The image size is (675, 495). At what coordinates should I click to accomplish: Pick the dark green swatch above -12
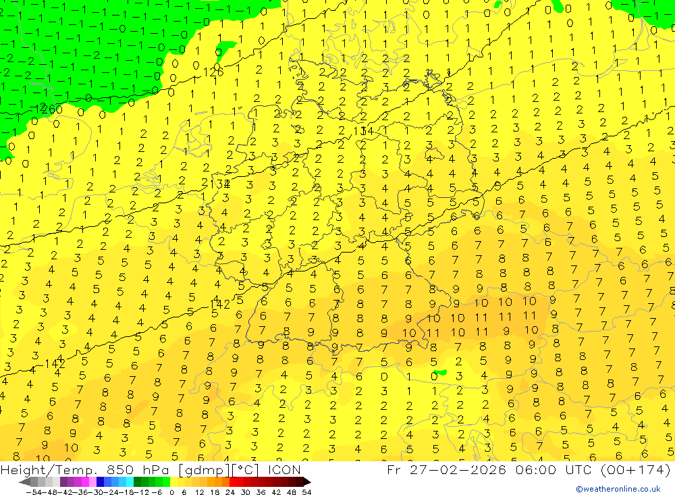point(137,481)
